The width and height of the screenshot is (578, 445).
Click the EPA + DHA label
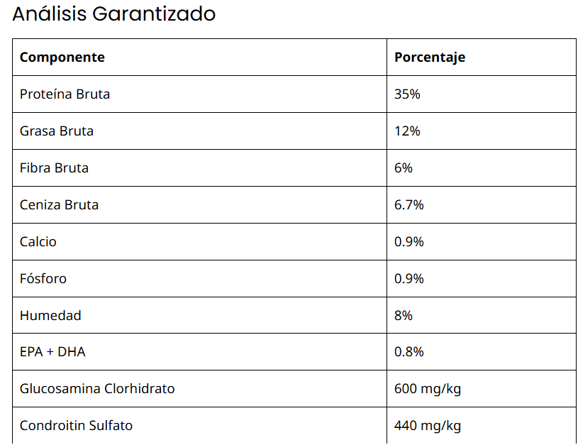pyautogui.click(x=52, y=353)
